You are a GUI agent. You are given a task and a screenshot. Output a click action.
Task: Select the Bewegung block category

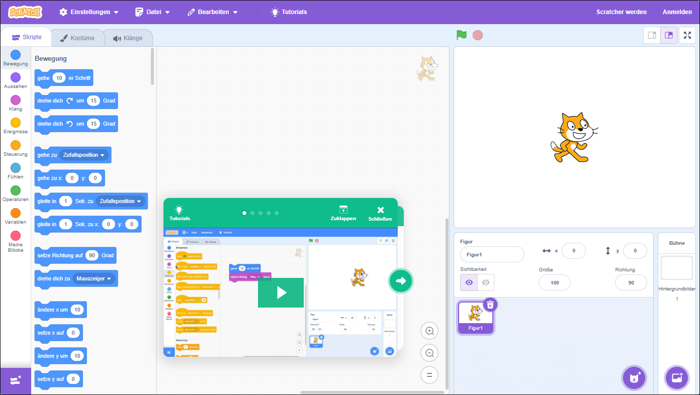(16, 58)
